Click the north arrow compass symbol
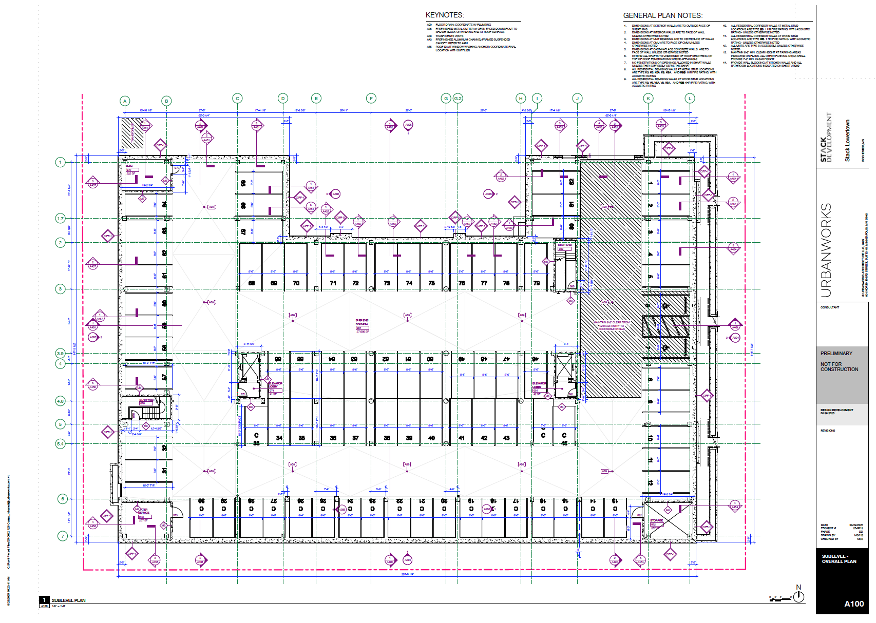876x623 pixels. tap(798, 596)
